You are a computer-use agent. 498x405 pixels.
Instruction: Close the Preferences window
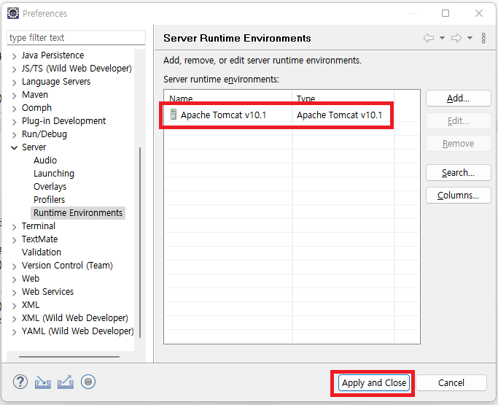pyautogui.click(x=479, y=13)
